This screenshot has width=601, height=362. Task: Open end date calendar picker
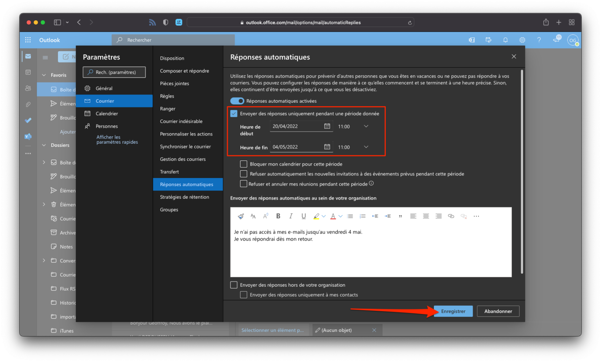click(x=327, y=147)
